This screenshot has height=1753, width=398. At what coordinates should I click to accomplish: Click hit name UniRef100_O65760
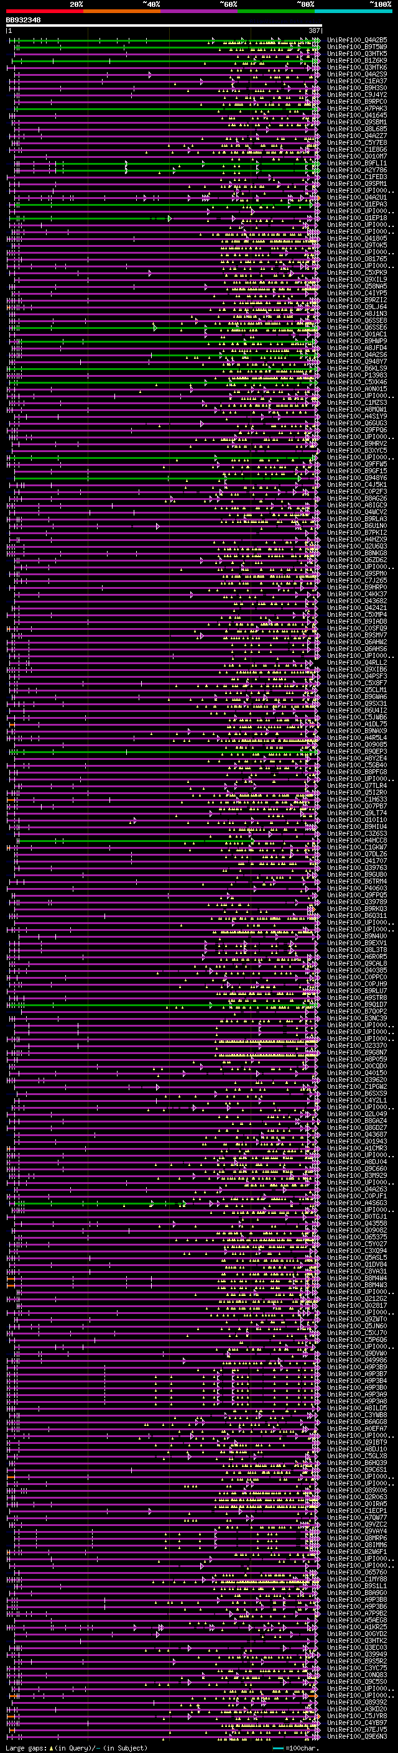[357, 1572]
